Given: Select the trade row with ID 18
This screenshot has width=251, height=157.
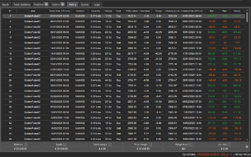Looking at the screenshot, I should pos(124,59).
